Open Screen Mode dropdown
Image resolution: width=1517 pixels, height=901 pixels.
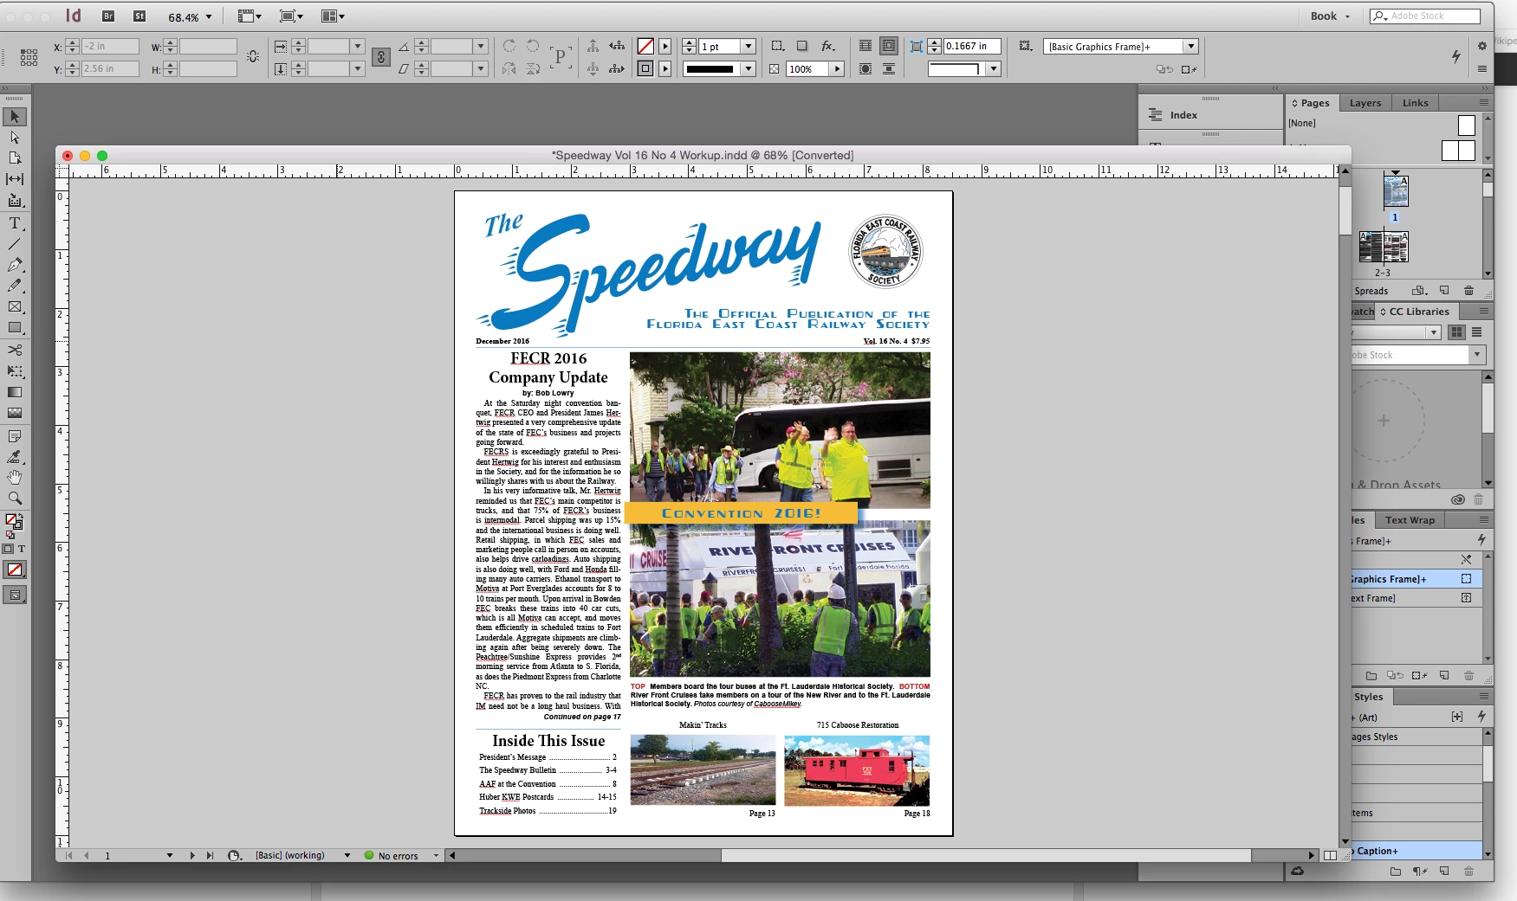291,16
